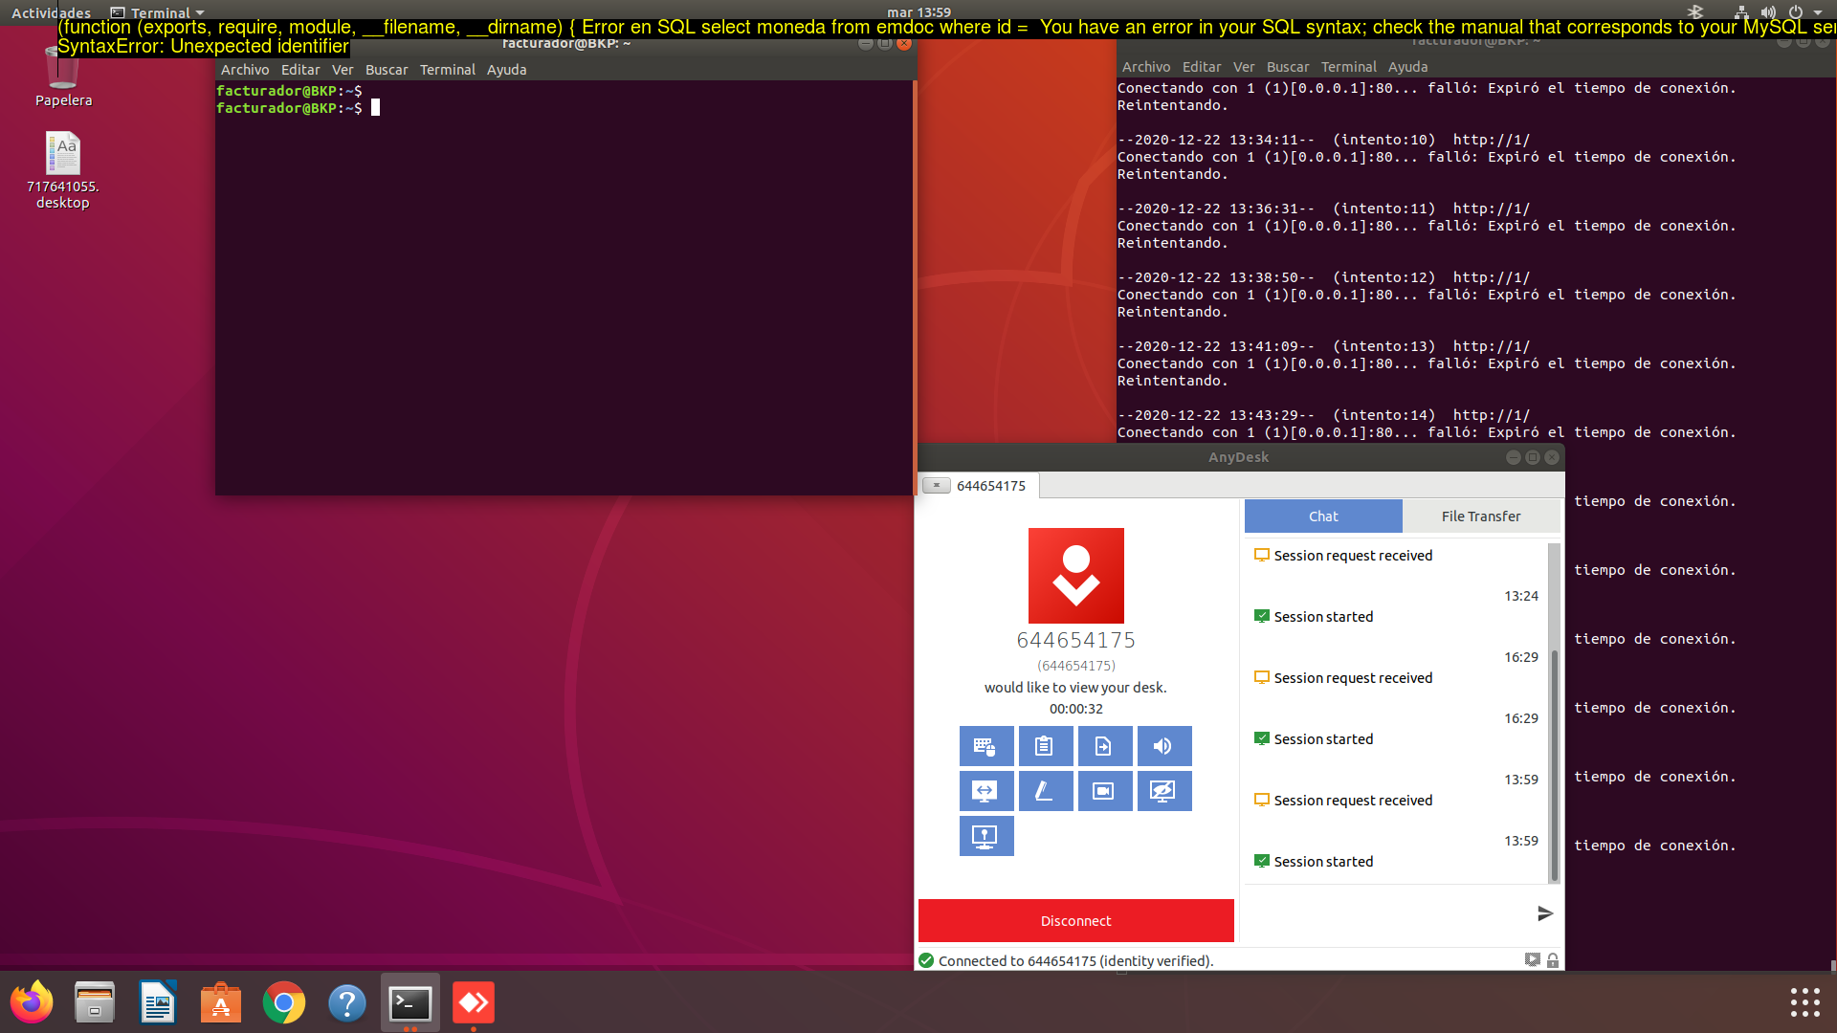Screen dimensions: 1837x1033
Task: Click the green identity verified check icon
Action: [926, 960]
